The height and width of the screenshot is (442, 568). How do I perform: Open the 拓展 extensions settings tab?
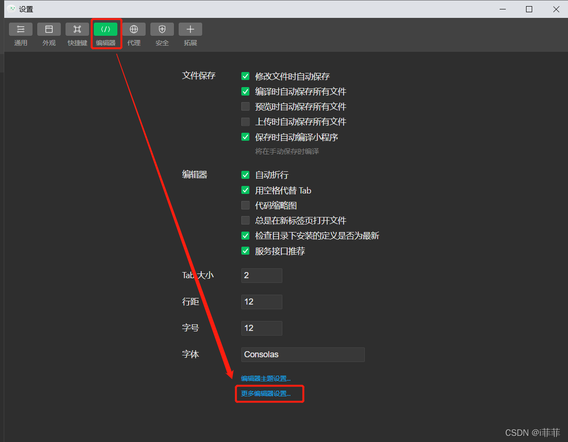point(190,34)
